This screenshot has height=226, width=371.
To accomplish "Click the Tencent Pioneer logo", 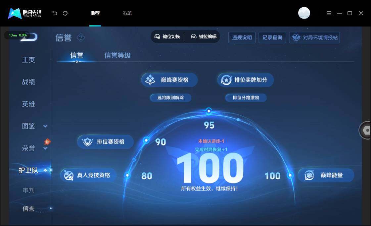I will 24,13.
